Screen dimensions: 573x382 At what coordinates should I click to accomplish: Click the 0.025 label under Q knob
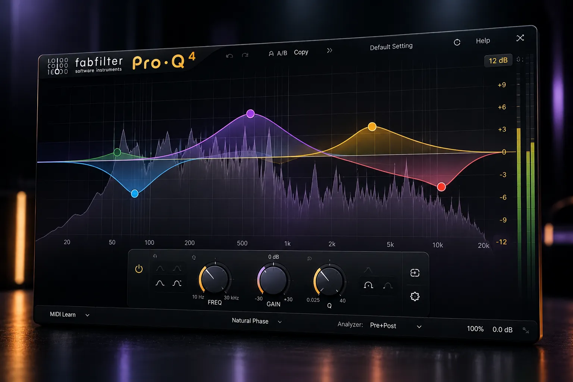(x=313, y=300)
